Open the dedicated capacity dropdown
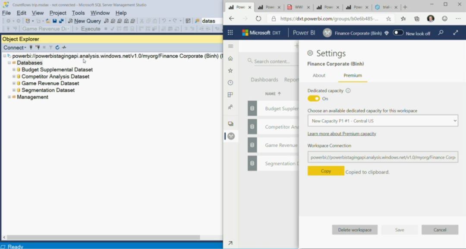This screenshot has height=249, width=466. pyautogui.click(x=383, y=121)
